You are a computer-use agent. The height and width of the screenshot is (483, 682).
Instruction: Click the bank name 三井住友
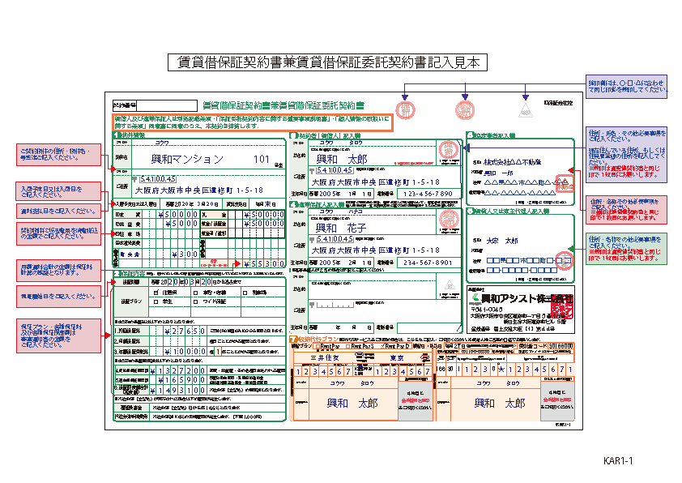pyautogui.click(x=325, y=357)
